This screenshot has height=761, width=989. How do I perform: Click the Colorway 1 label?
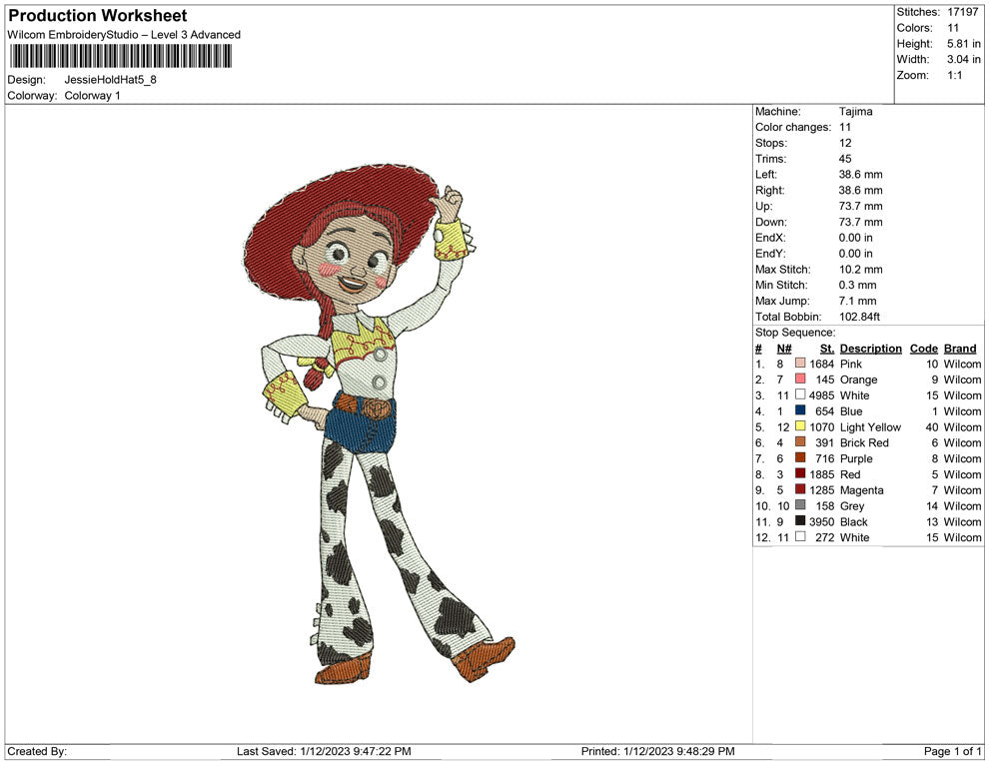[90, 95]
